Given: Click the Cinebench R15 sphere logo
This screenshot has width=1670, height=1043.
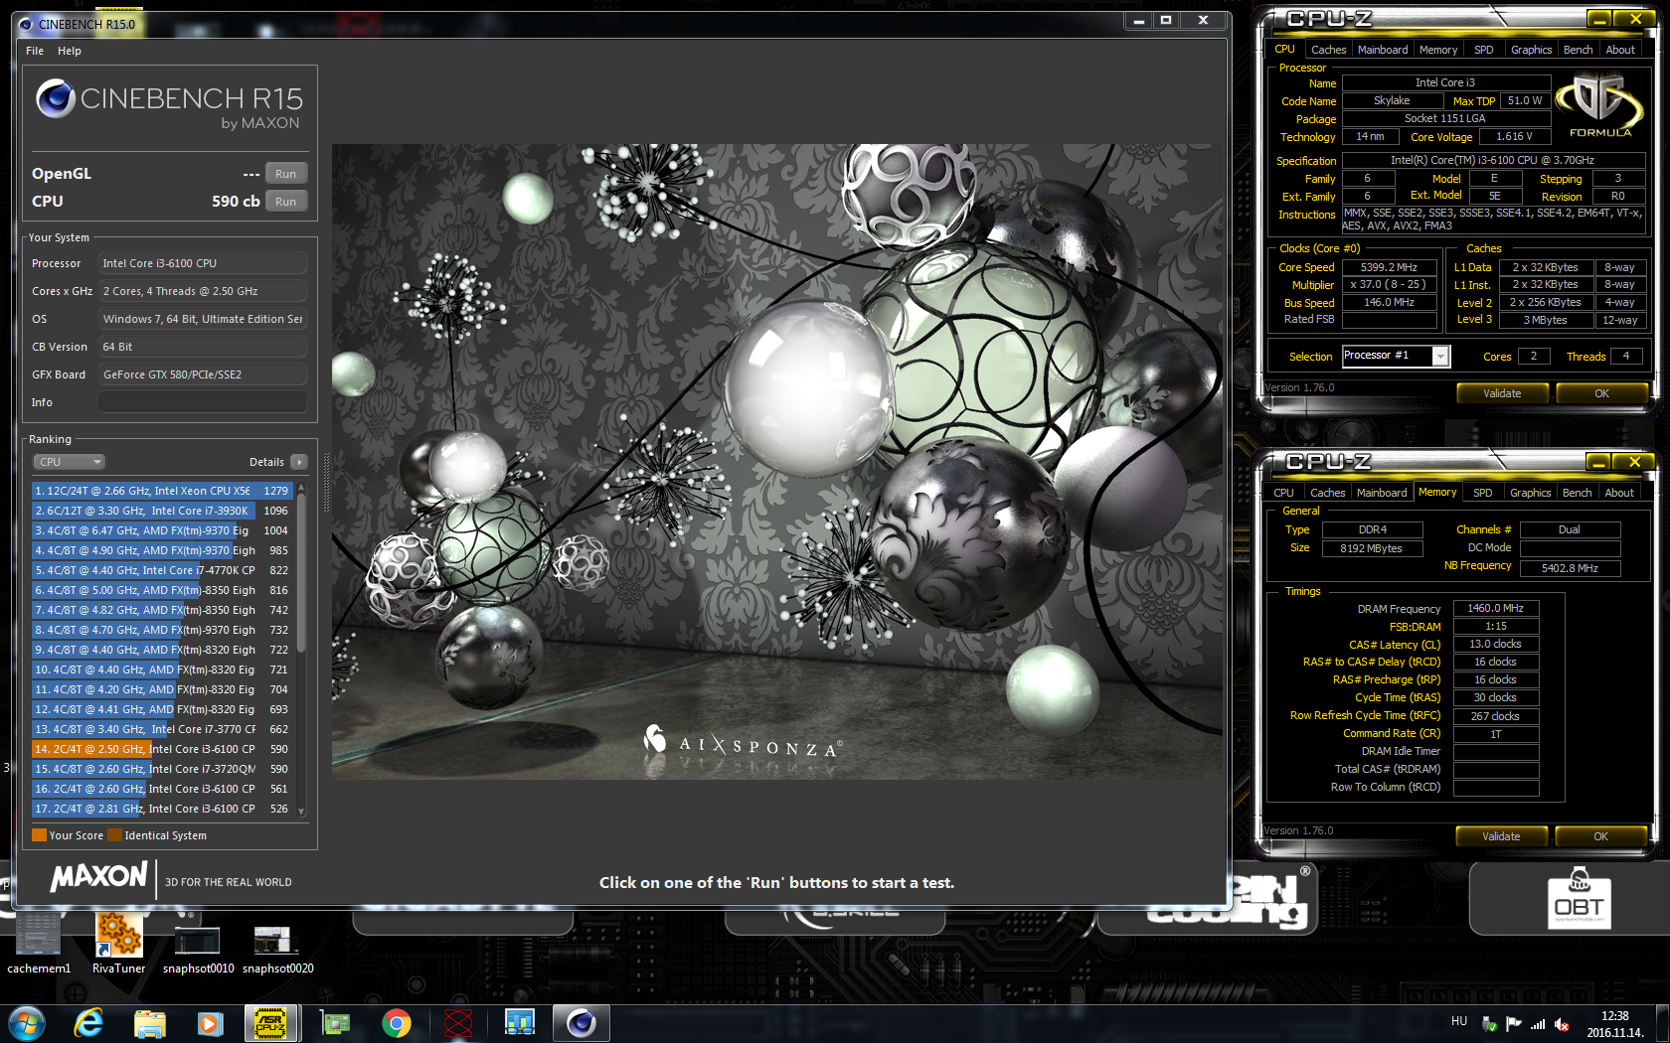Looking at the screenshot, I should coord(56,98).
